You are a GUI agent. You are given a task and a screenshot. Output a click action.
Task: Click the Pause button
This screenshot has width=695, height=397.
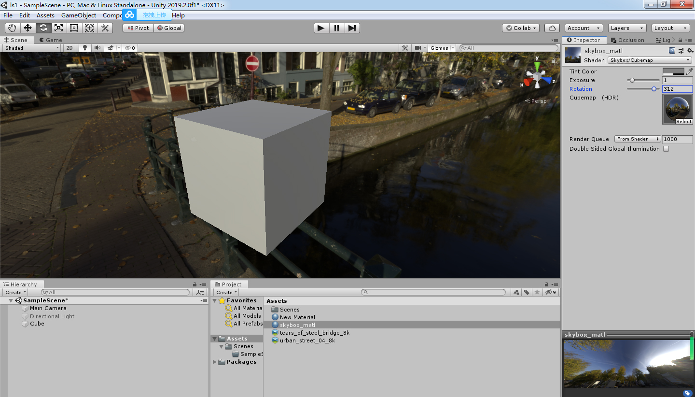pyautogui.click(x=336, y=28)
